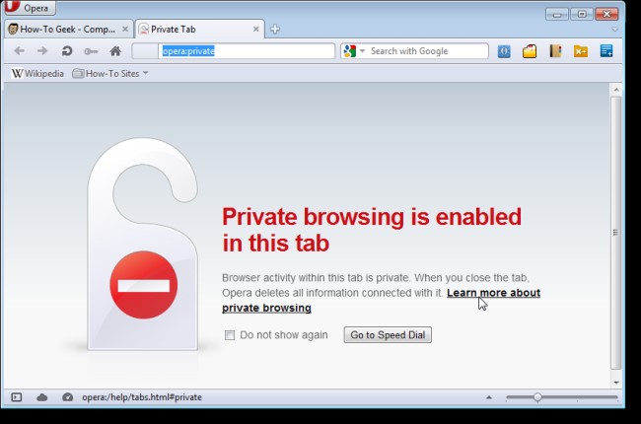641x424 pixels.
Task: Go back with the back arrow
Action: click(x=19, y=51)
